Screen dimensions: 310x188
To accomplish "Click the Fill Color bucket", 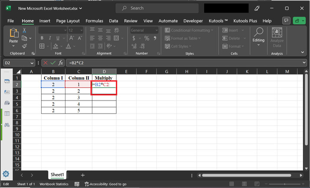I will tap(55, 46).
